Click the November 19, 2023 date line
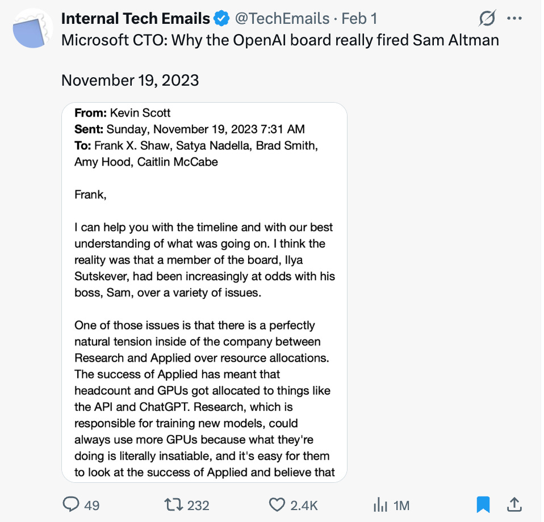 pyautogui.click(x=130, y=80)
